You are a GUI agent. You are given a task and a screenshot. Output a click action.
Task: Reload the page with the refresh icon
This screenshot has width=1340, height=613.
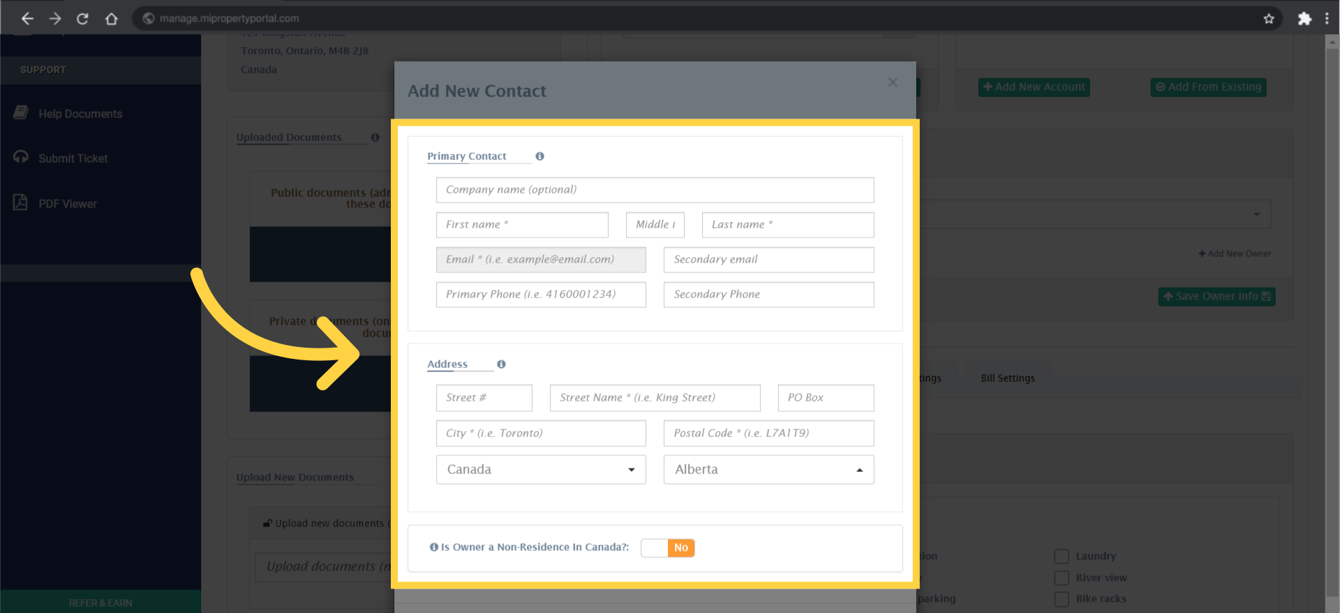point(82,19)
